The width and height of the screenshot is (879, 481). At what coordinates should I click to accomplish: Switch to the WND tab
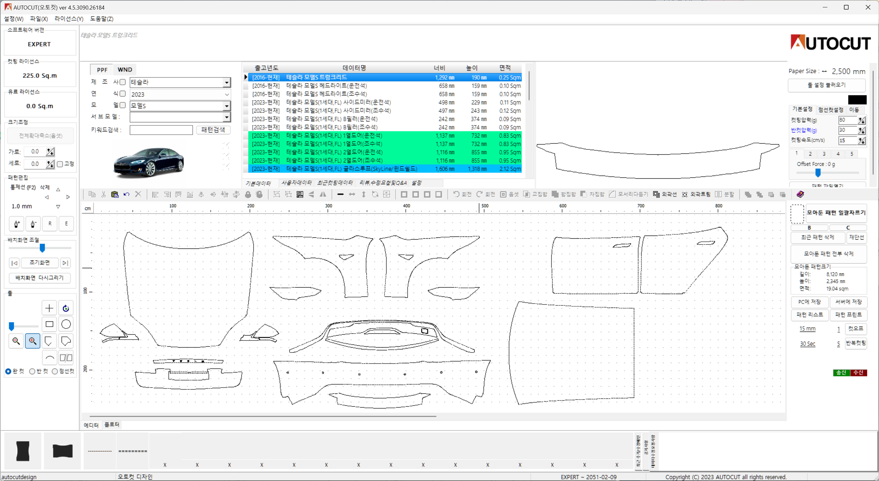click(125, 70)
